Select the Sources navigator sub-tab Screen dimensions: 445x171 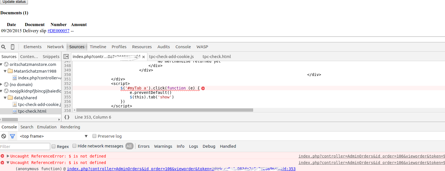9,57
